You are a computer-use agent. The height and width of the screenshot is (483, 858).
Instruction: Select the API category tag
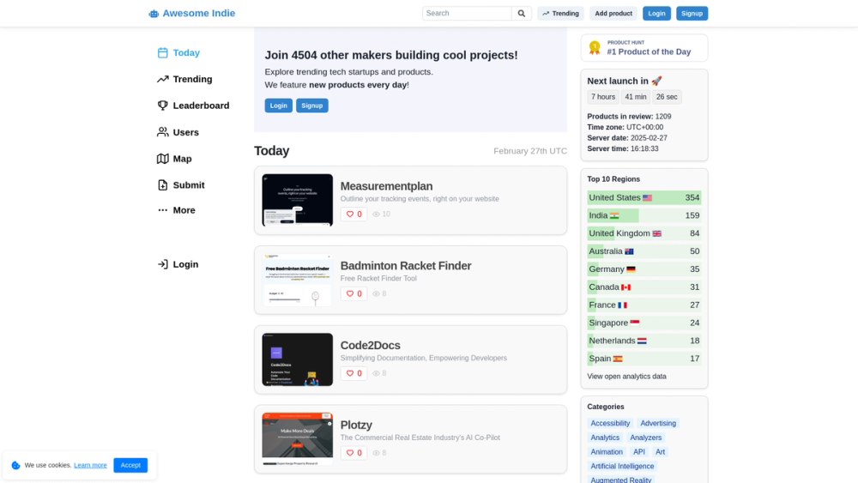coord(639,452)
